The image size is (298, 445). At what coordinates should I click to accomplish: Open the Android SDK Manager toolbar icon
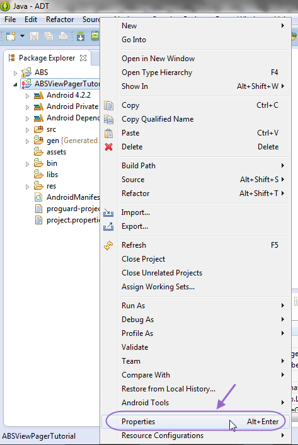[x=81, y=37]
